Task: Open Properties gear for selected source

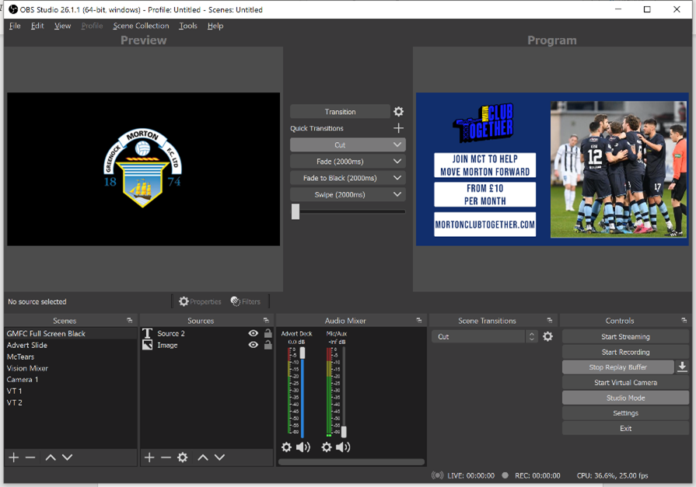Action: pyautogui.click(x=200, y=301)
